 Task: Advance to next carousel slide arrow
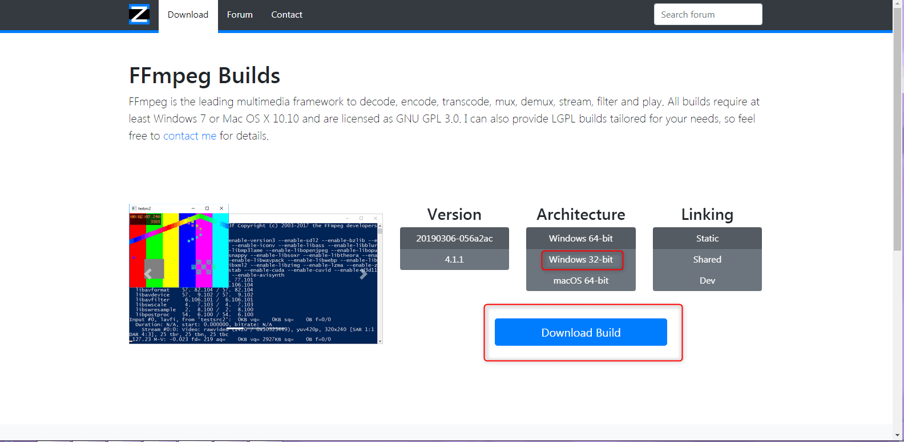point(363,274)
